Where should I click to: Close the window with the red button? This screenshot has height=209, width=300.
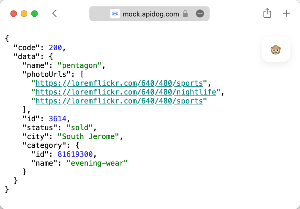(14, 14)
